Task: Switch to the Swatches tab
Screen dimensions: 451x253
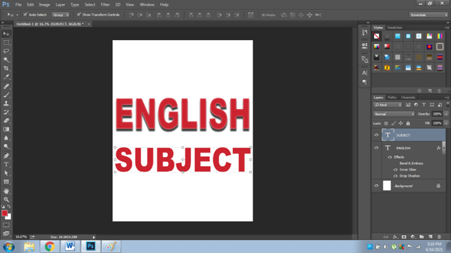Action: click(x=395, y=28)
